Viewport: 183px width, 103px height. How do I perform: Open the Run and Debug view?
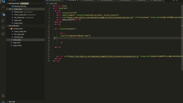point(3,21)
